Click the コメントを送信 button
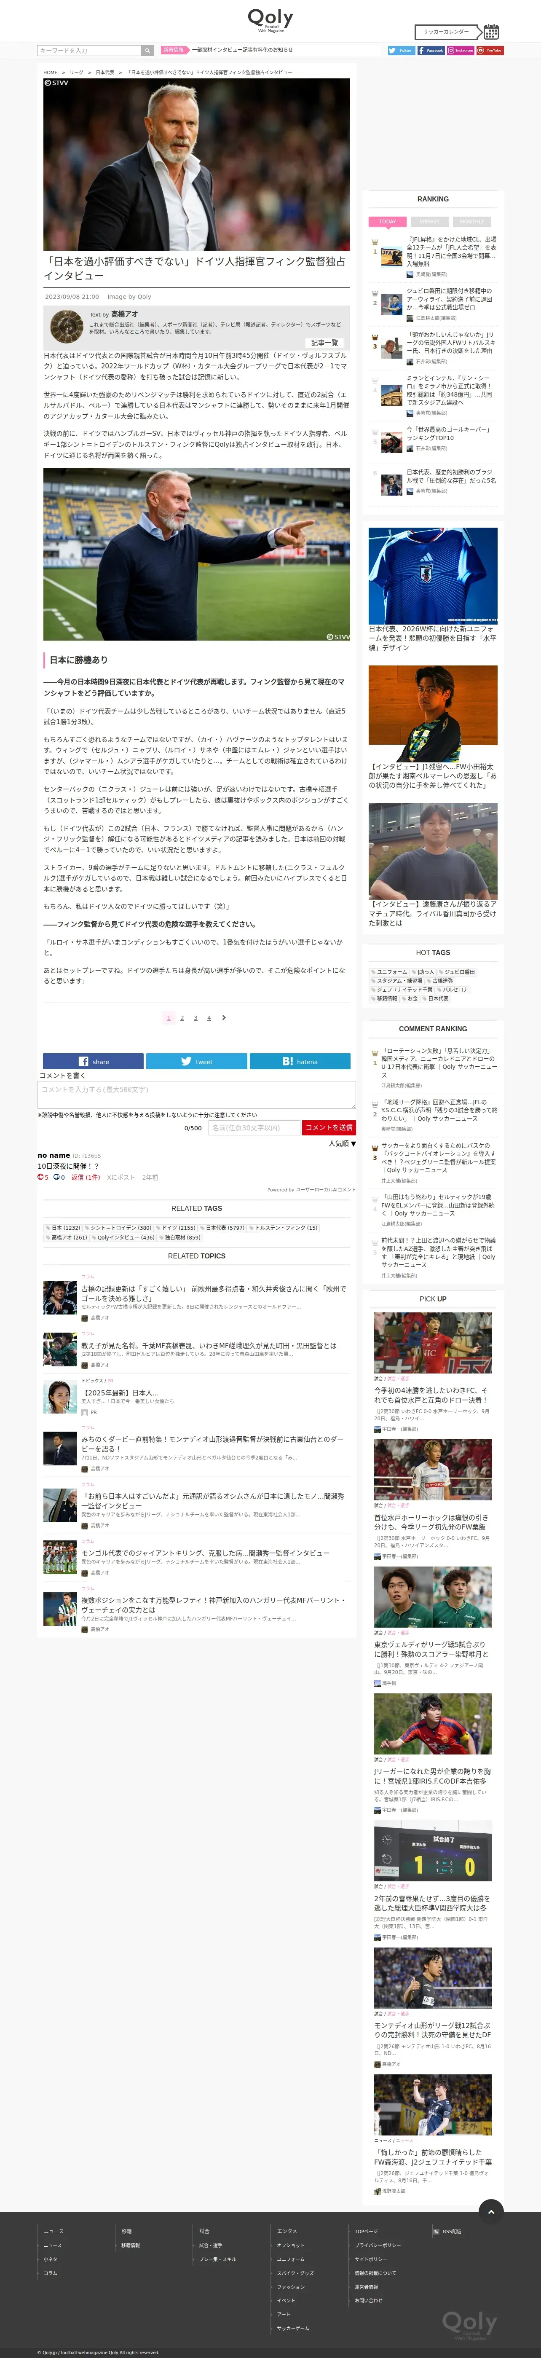The height and width of the screenshot is (2358, 541). [329, 1128]
